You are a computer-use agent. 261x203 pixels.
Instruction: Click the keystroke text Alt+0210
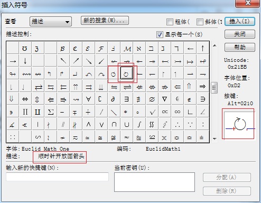pos(240,103)
